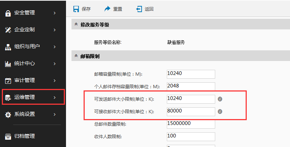This screenshot has width=290, height=147.
Task: Open the 归档管理 menu item
Action: tap(25, 136)
